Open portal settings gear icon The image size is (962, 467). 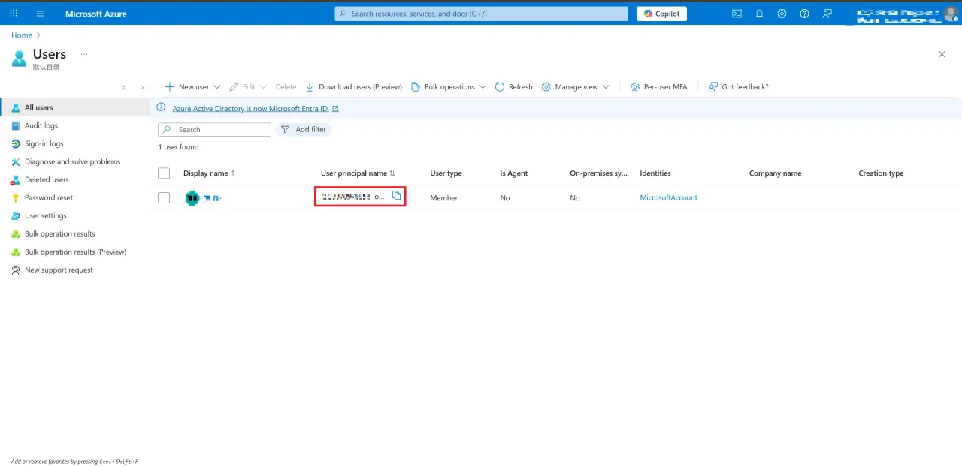(782, 14)
